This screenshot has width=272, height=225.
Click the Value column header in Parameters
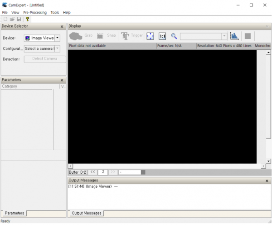pyautogui.click(x=63, y=86)
